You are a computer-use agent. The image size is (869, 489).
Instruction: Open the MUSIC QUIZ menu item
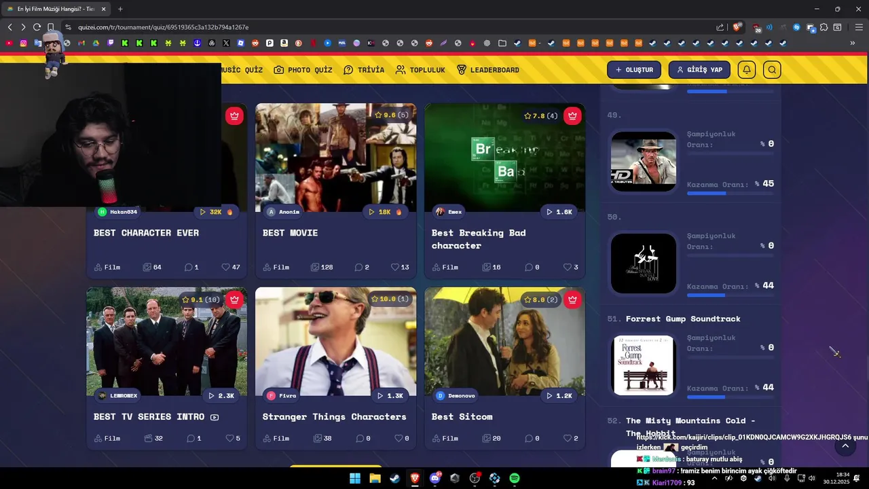point(242,70)
